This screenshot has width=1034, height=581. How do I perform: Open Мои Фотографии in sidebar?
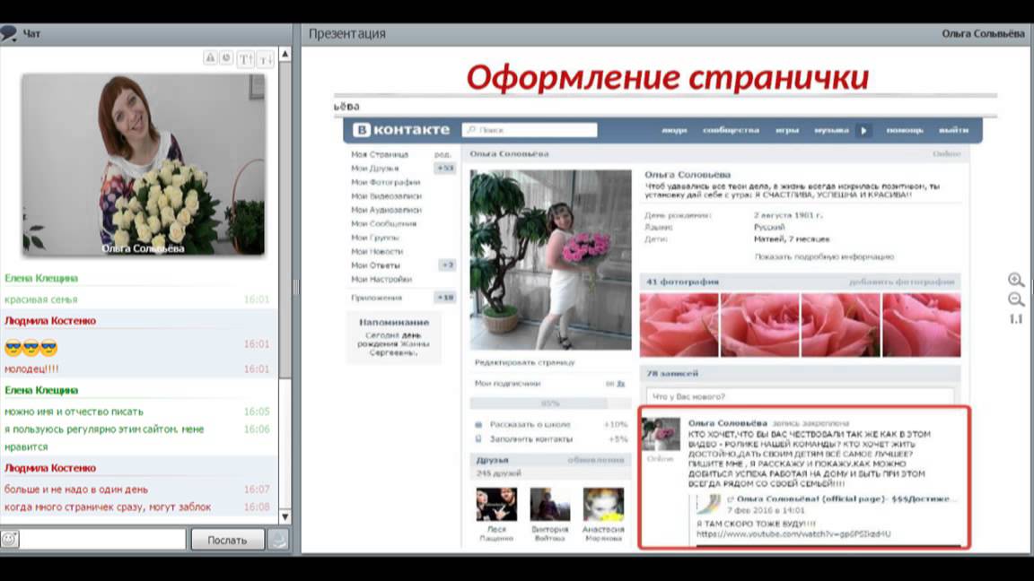click(385, 182)
